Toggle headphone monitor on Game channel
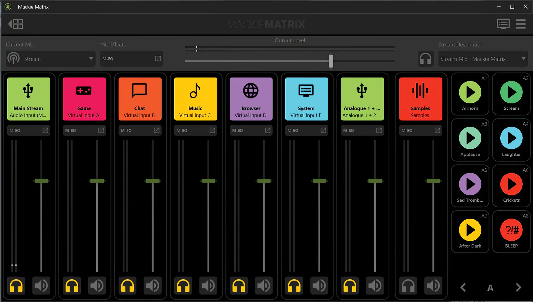Viewport: 533px width, 302px height. tap(72, 286)
